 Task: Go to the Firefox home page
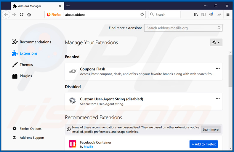pyautogui.click(x=29, y=14)
